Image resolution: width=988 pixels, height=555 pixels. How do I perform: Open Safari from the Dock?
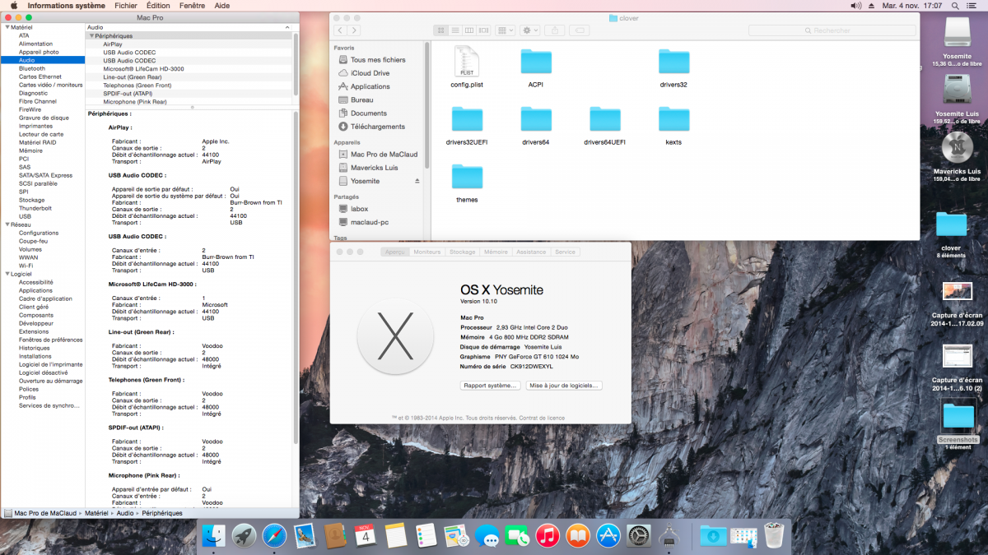(275, 536)
